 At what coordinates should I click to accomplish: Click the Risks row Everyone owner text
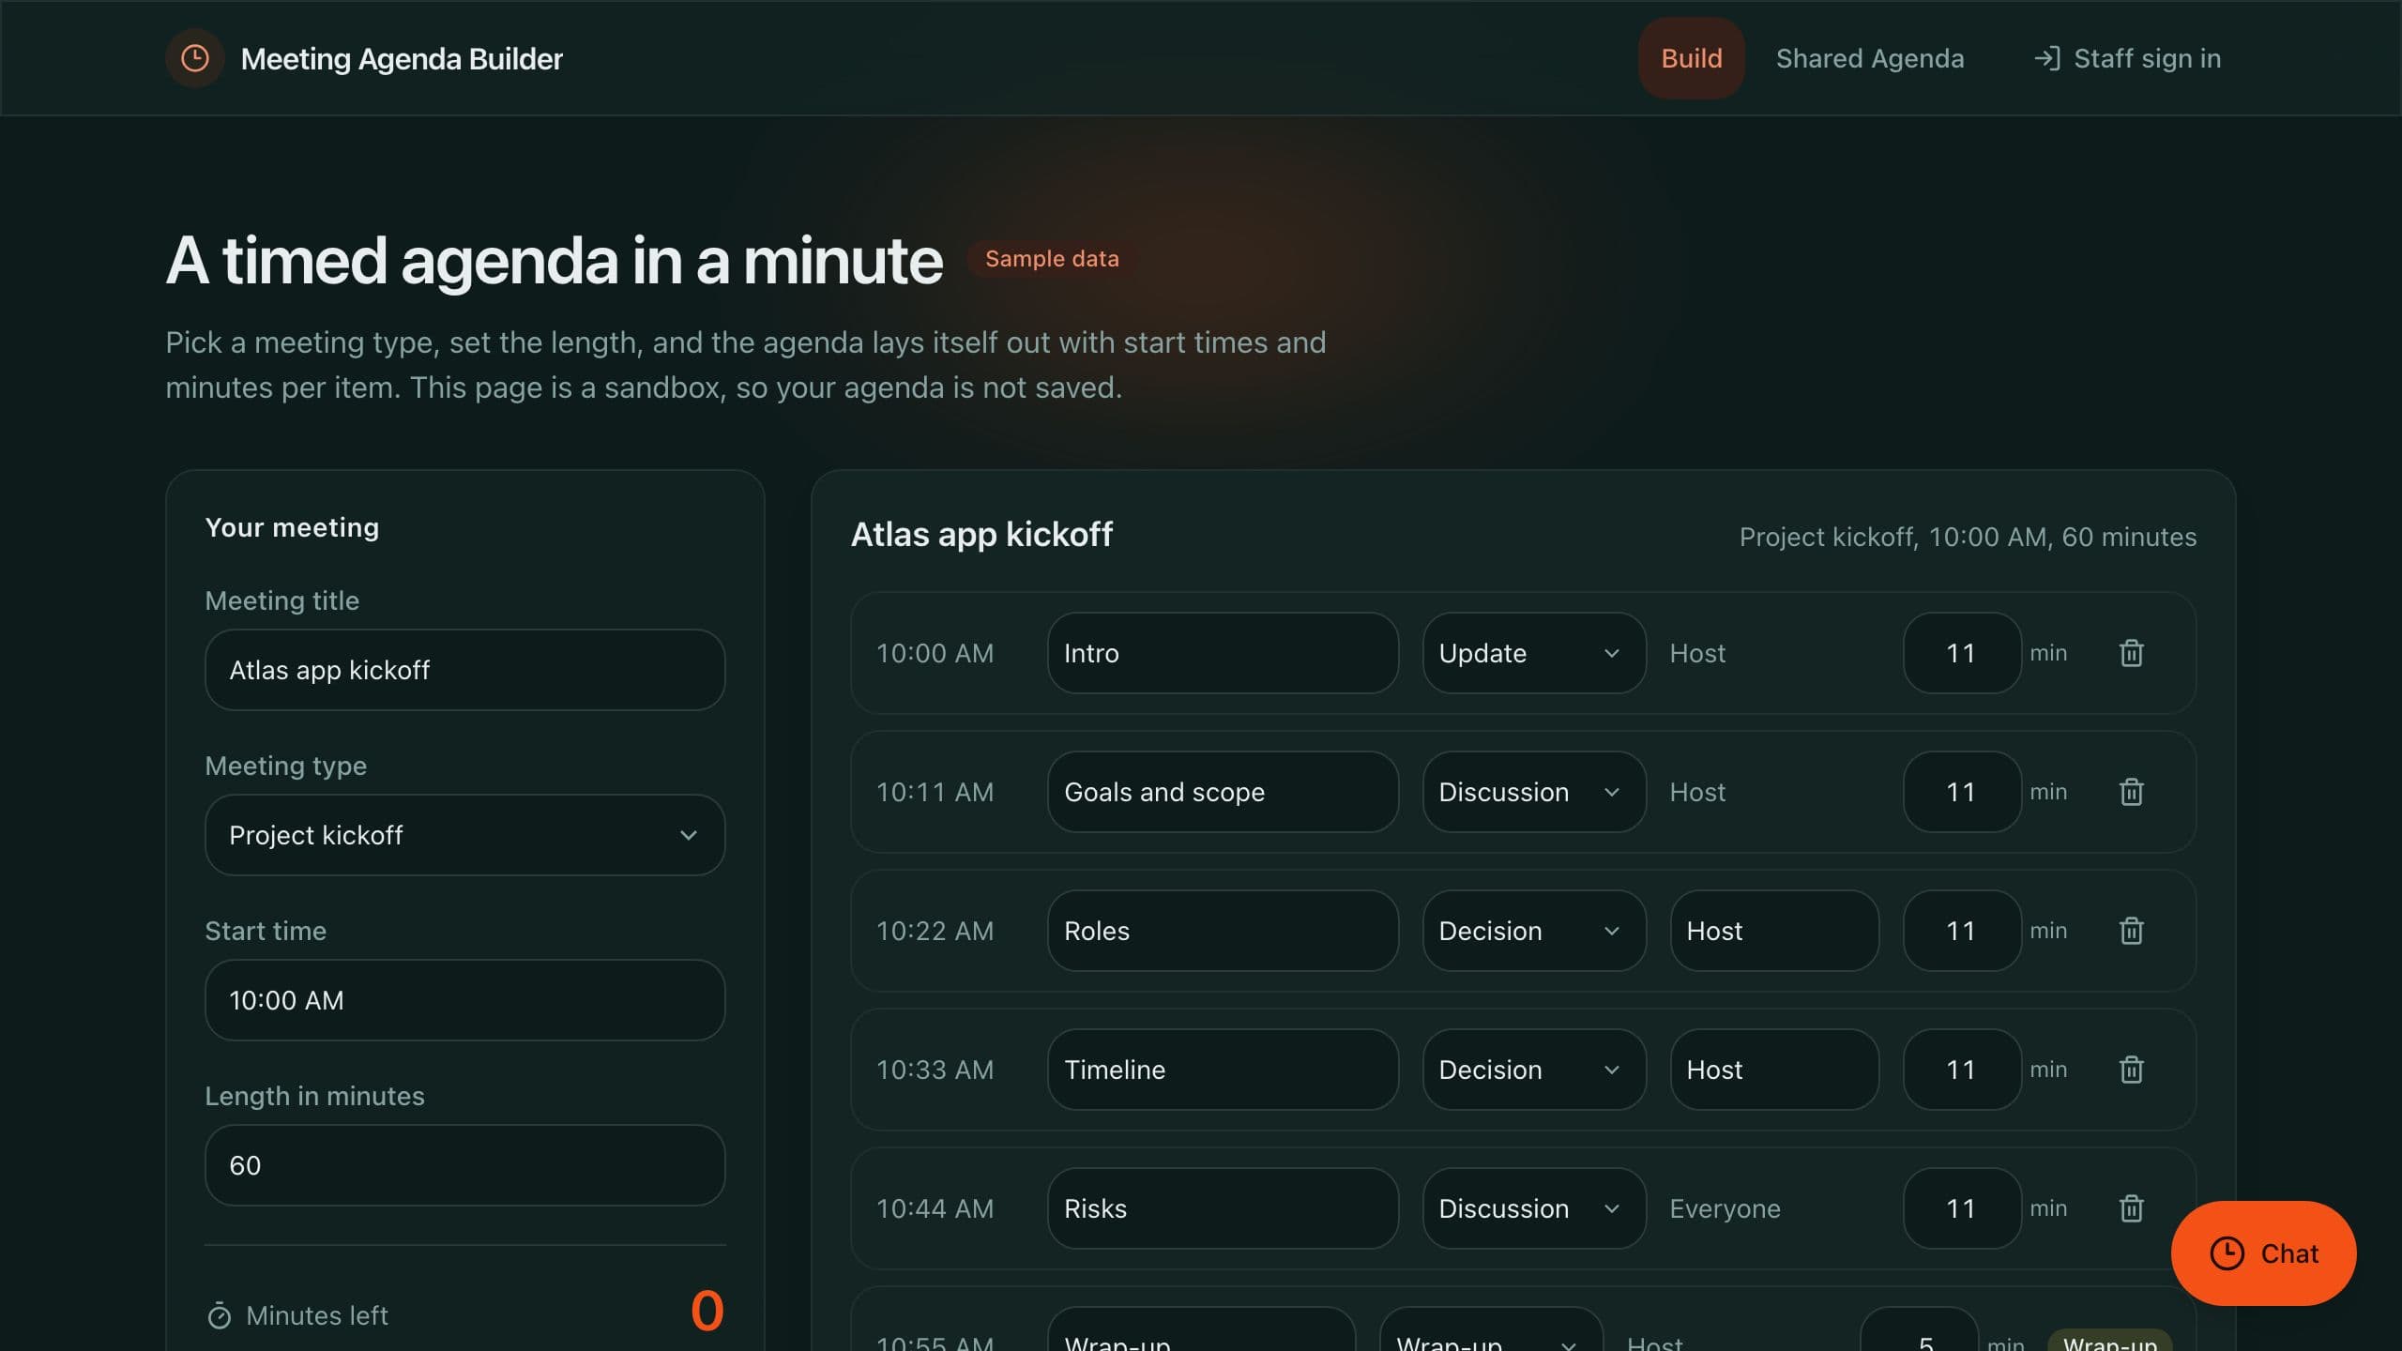1725,1208
